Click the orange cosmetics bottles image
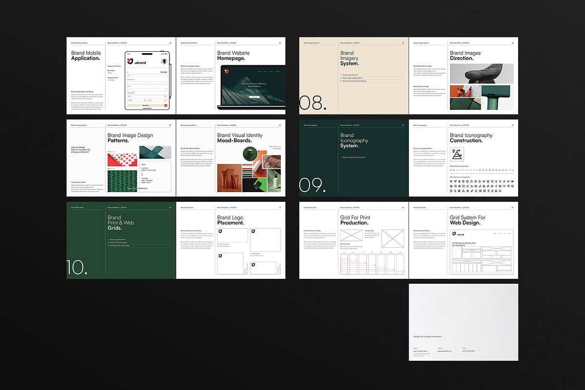The width and height of the screenshot is (585, 390). (465, 91)
